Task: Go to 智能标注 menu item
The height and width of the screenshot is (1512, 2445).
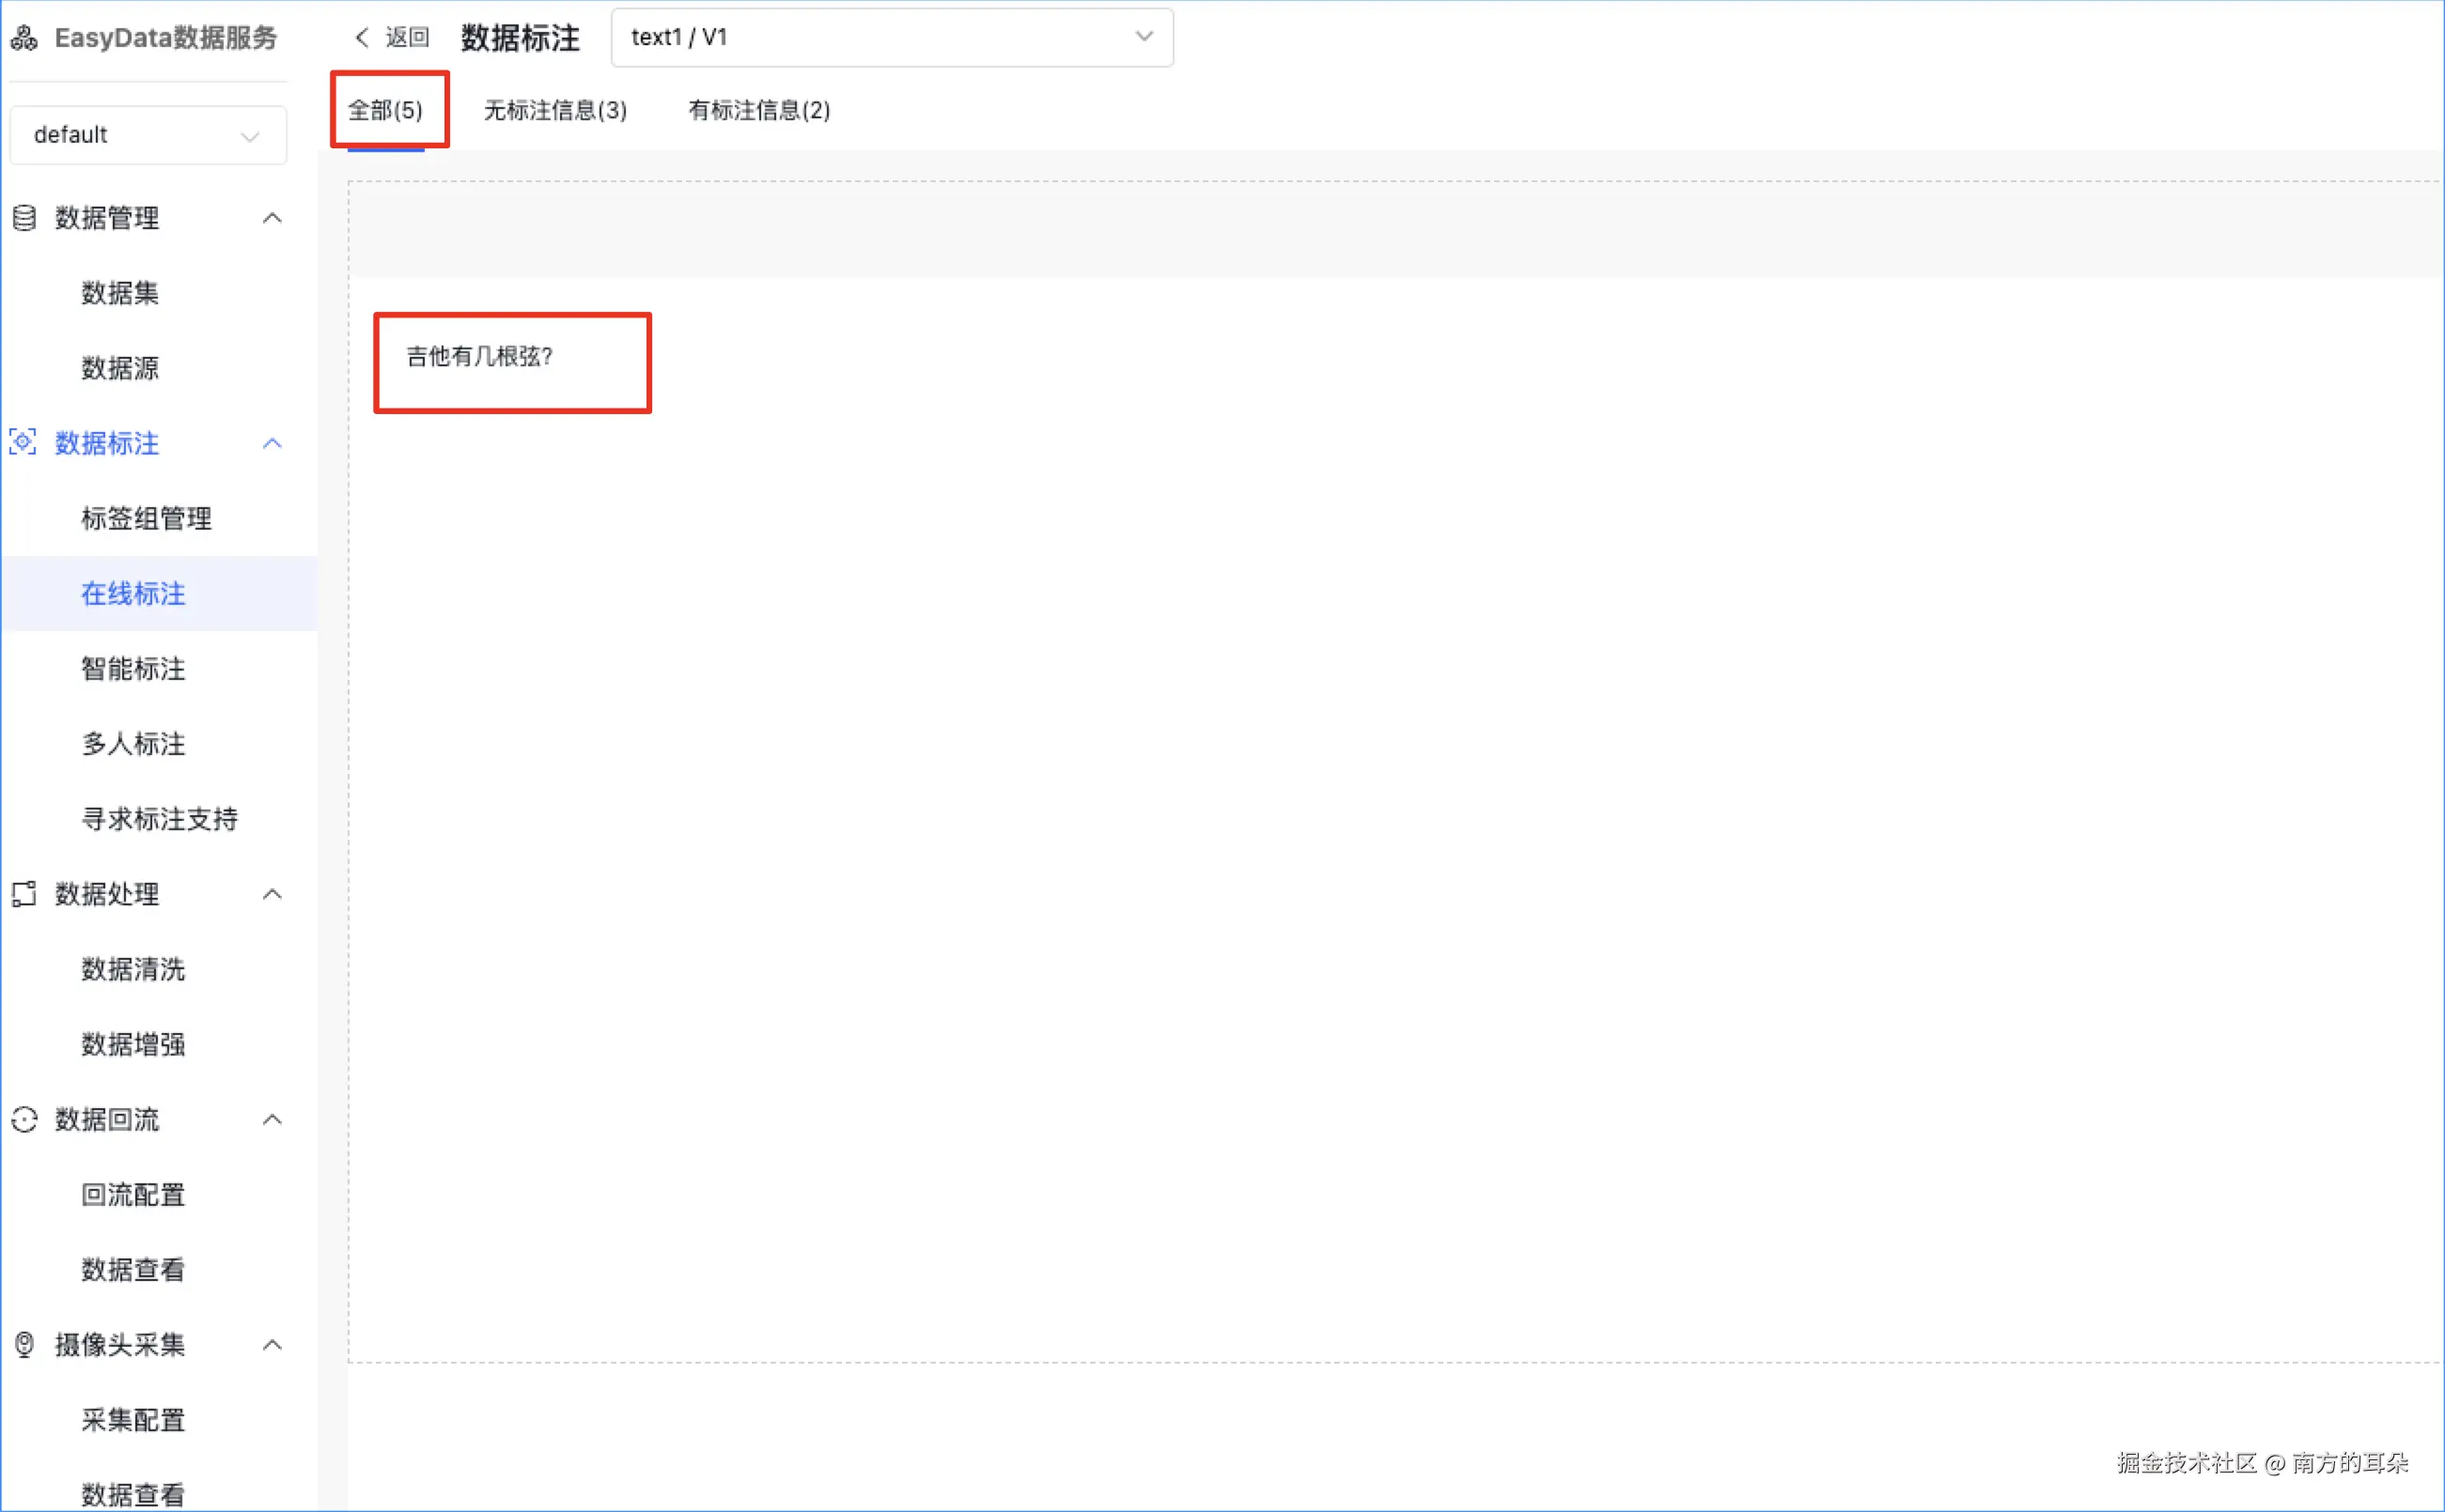Action: point(133,668)
